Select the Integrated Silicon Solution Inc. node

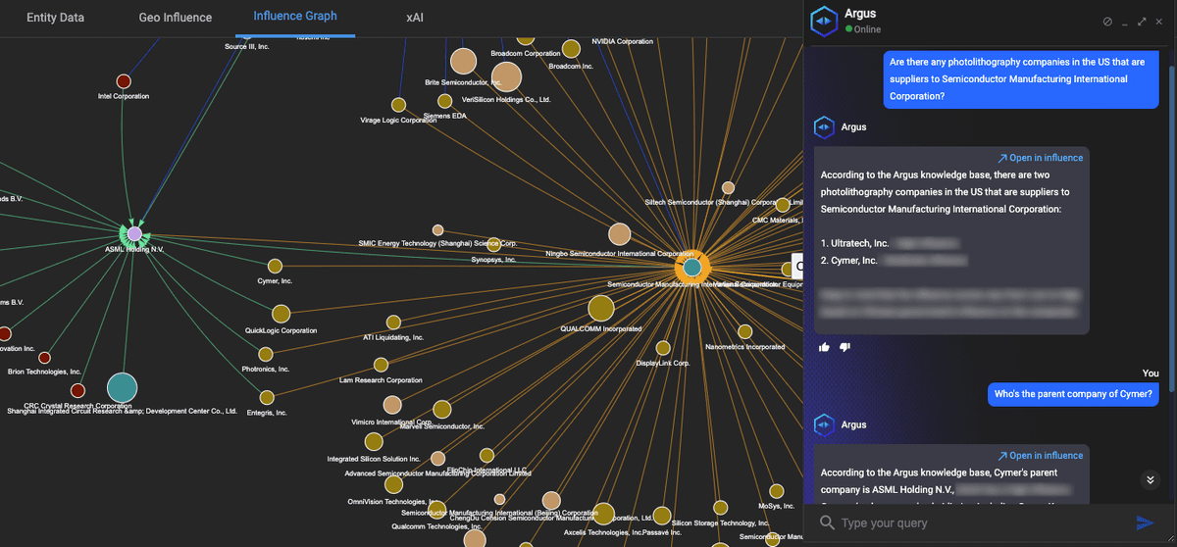point(374,442)
